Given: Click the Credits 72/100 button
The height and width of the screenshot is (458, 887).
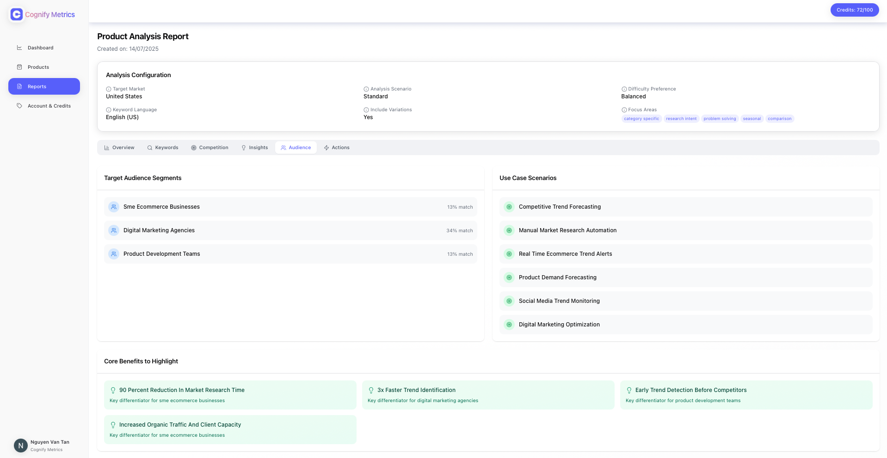Looking at the screenshot, I should 854,10.
